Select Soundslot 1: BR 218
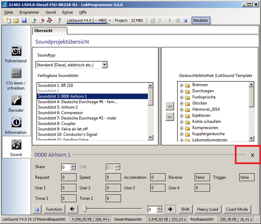 pos(92,85)
